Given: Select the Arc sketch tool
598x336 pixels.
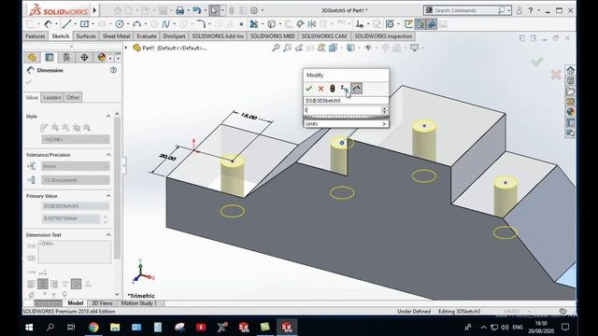Looking at the screenshot, I should [x=137, y=24].
